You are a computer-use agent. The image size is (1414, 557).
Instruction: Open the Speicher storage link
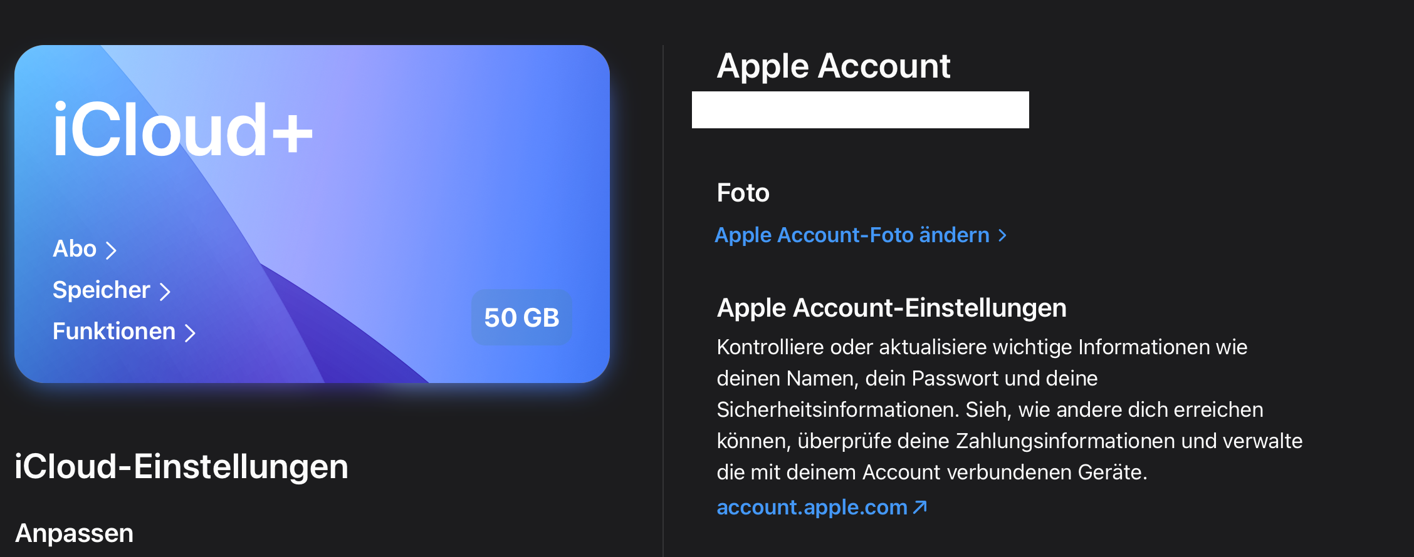(102, 290)
